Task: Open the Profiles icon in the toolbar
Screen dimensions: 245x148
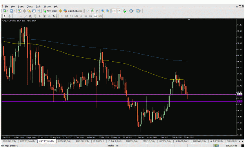Action: coord(11,11)
